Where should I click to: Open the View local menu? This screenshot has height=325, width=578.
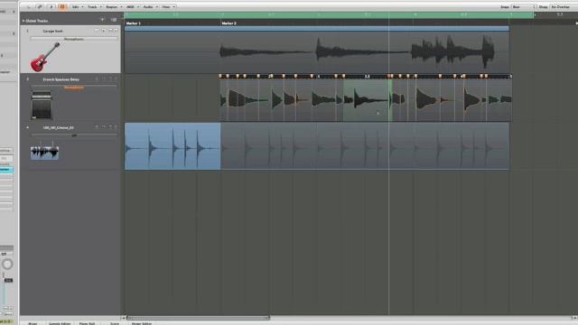(x=168, y=6)
